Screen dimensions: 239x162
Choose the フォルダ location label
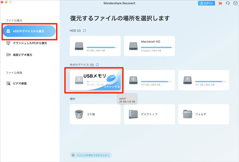[x=201, y=114]
